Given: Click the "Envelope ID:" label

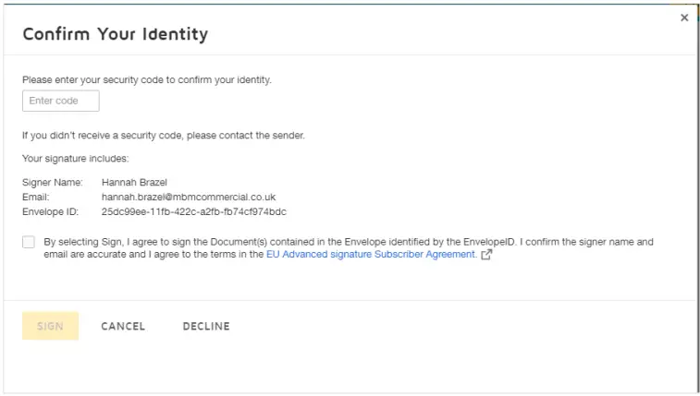Looking at the screenshot, I should point(51,211).
